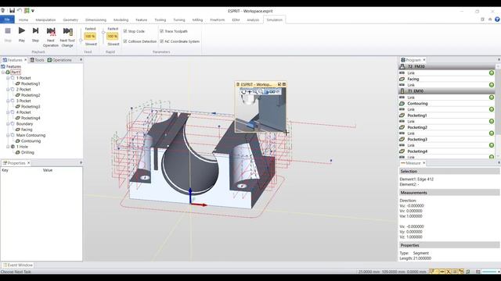Collapse the 3 Pocket tree node

(x=8, y=101)
